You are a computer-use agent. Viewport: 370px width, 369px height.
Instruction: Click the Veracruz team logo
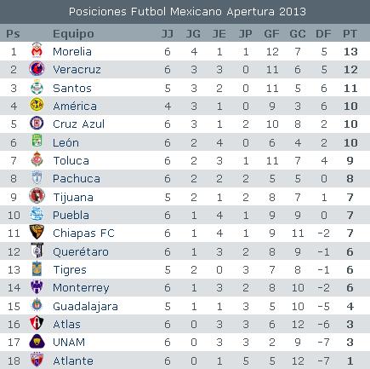coord(37,69)
